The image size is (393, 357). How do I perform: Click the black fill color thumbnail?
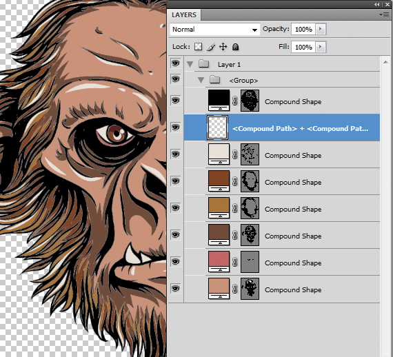point(219,101)
